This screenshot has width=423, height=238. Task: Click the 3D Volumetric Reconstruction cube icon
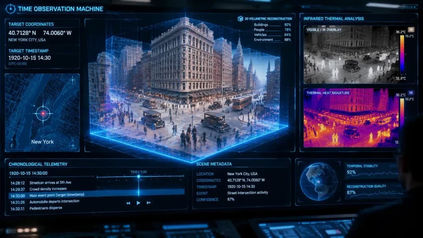240,19
